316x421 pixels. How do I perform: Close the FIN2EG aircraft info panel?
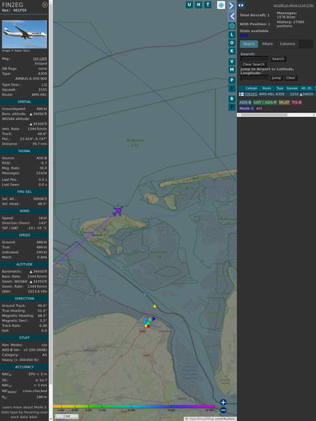(45, 5)
